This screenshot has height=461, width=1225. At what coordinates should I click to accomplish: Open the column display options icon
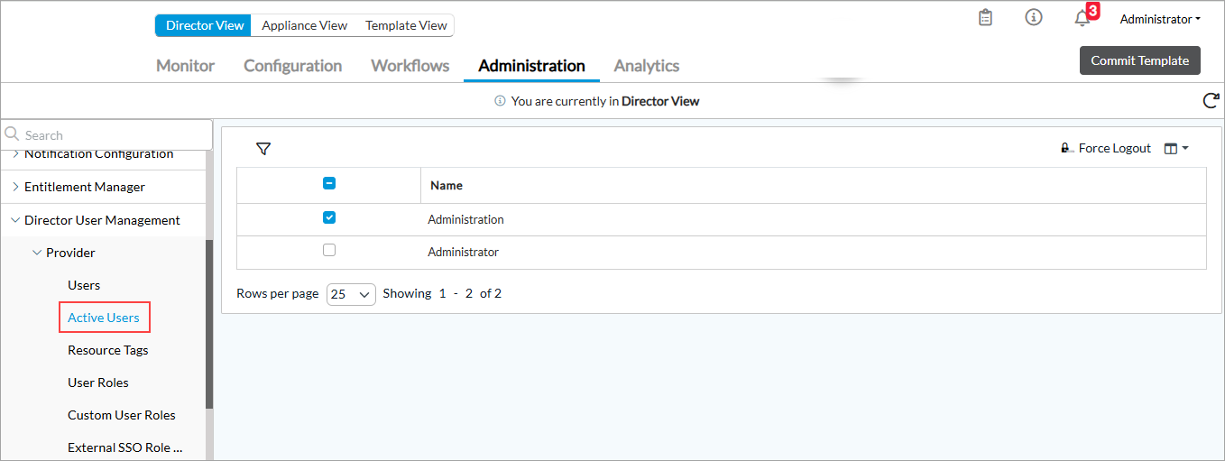pos(1175,149)
